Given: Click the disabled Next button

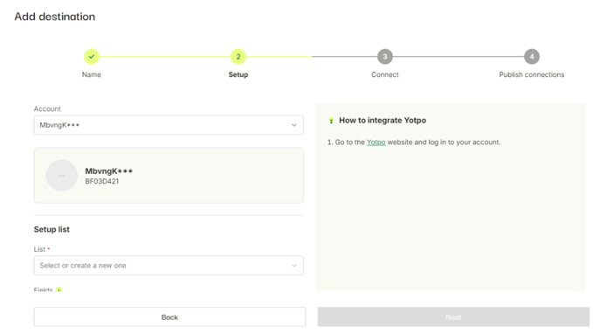Looking at the screenshot, I should point(453,317).
